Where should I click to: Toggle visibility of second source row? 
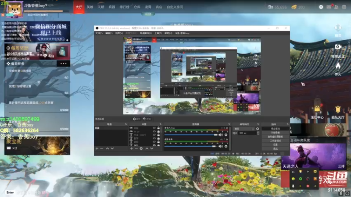(x=154, y=131)
